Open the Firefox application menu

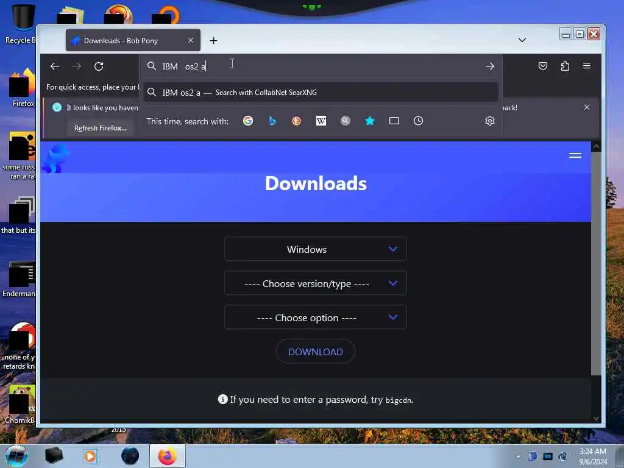pos(587,66)
